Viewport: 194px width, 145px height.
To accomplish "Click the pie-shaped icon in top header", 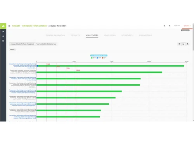I will tap(165, 26).
